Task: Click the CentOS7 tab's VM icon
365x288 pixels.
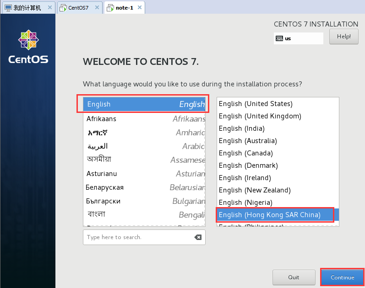Action: [x=63, y=8]
